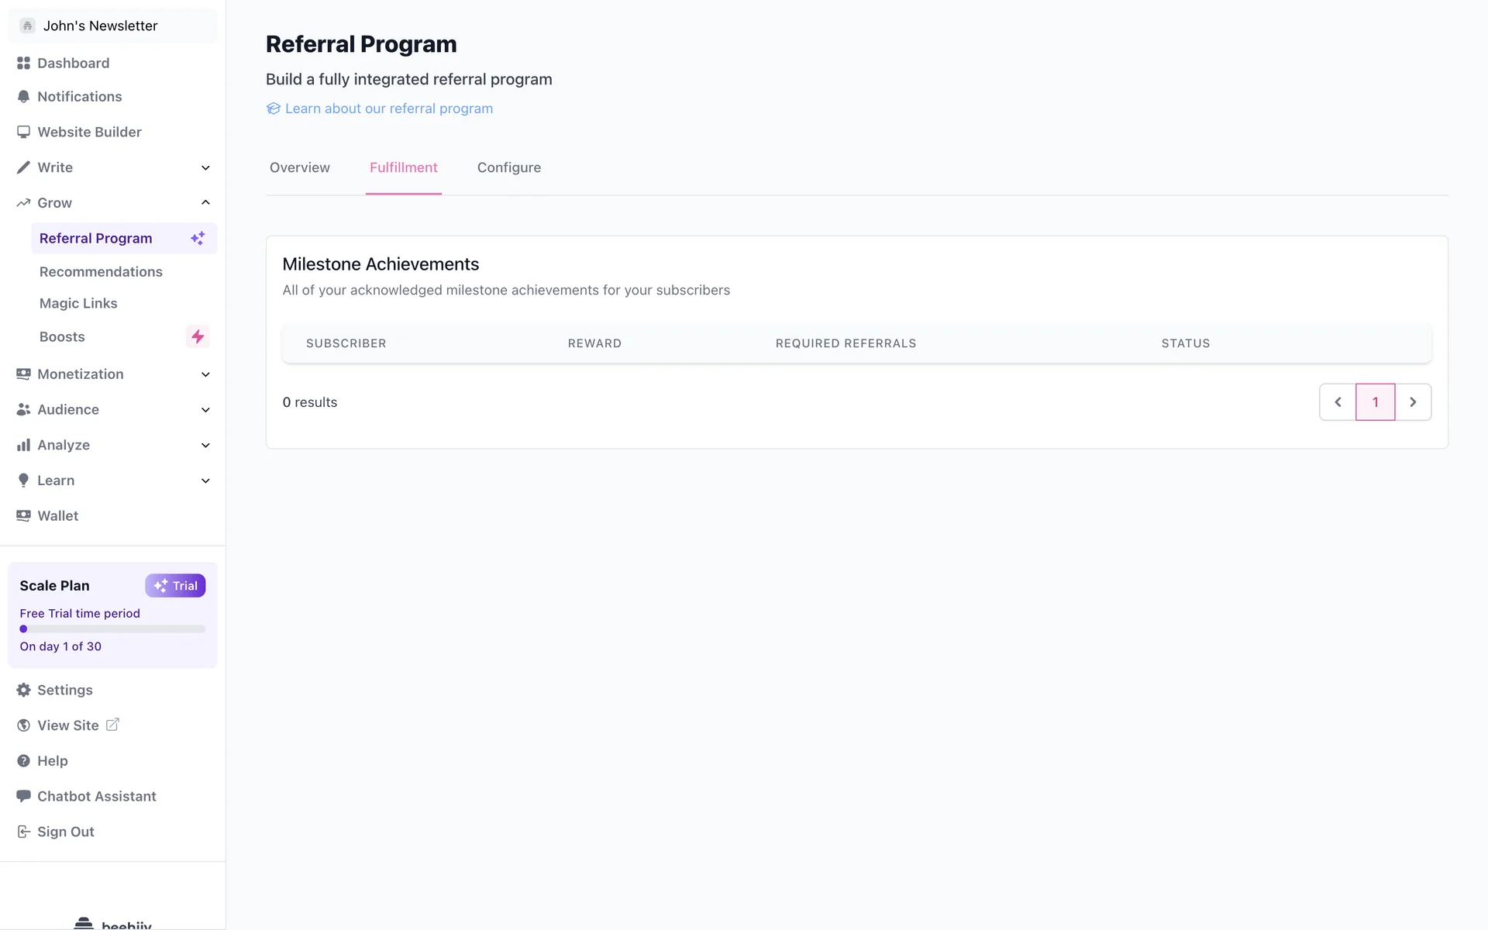Viewport: 1488px width, 930px height.
Task: Open Learn about our referral program link
Action: 388,109
